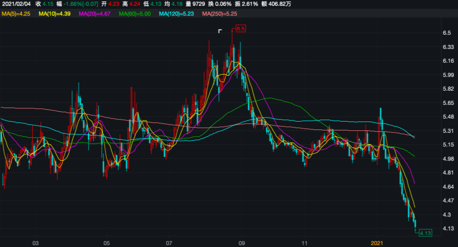Click the 2021 year marker on time axis
The image size is (458, 247).
377,243
